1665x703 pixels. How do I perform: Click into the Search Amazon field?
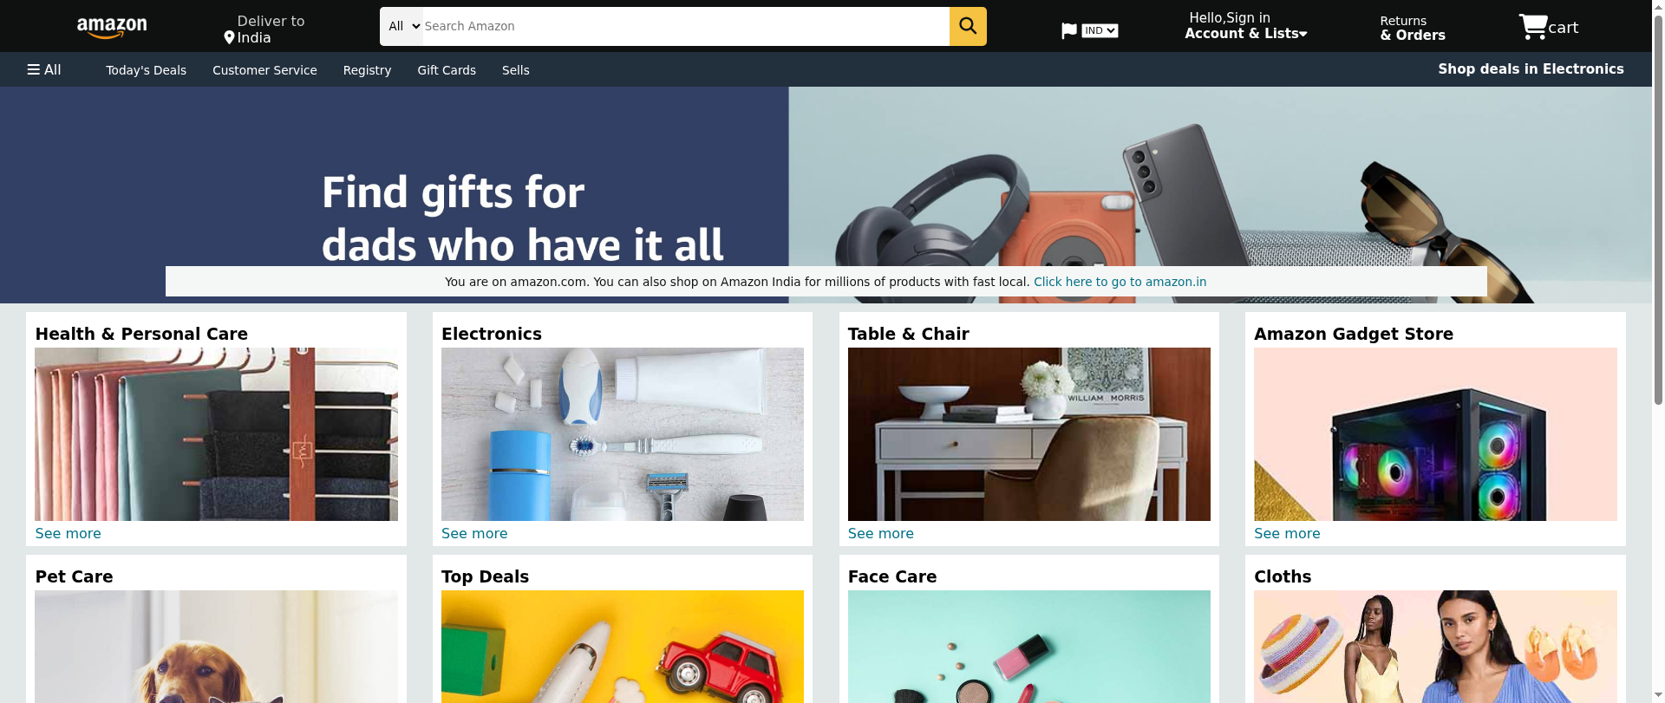(685, 26)
